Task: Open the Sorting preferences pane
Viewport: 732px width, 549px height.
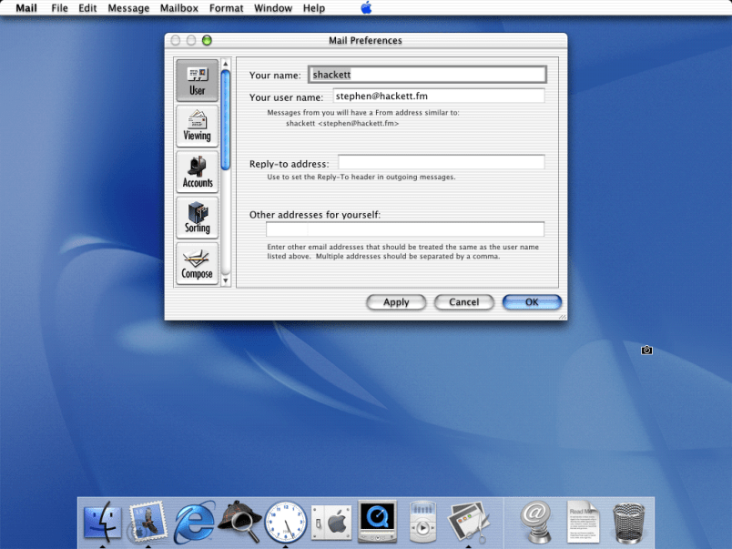Action: [197, 217]
